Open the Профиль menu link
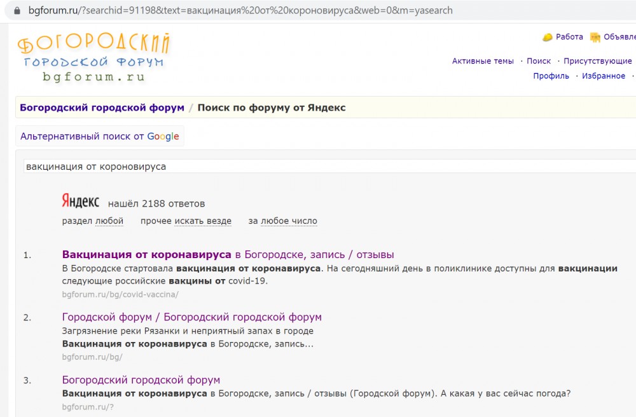Viewport: 636px width, 417px height. tap(551, 76)
